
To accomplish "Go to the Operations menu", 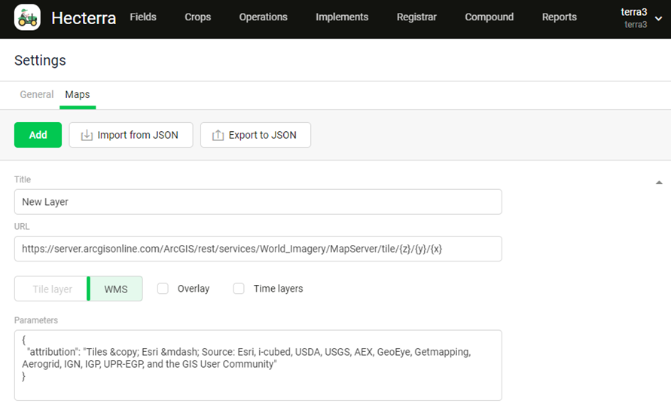I will (263, 17).
